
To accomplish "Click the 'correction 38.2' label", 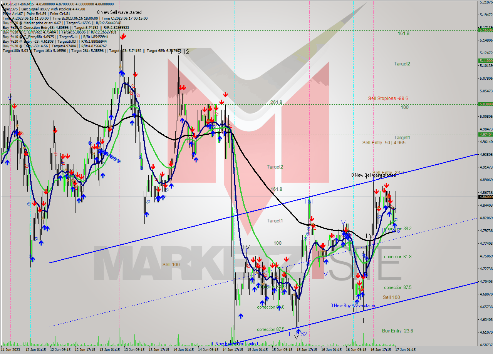I will click(398, 229).
